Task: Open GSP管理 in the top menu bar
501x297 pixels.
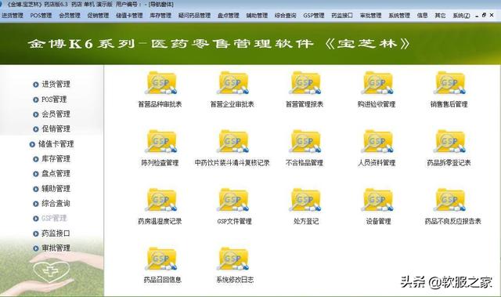Action: click(314, 16)
